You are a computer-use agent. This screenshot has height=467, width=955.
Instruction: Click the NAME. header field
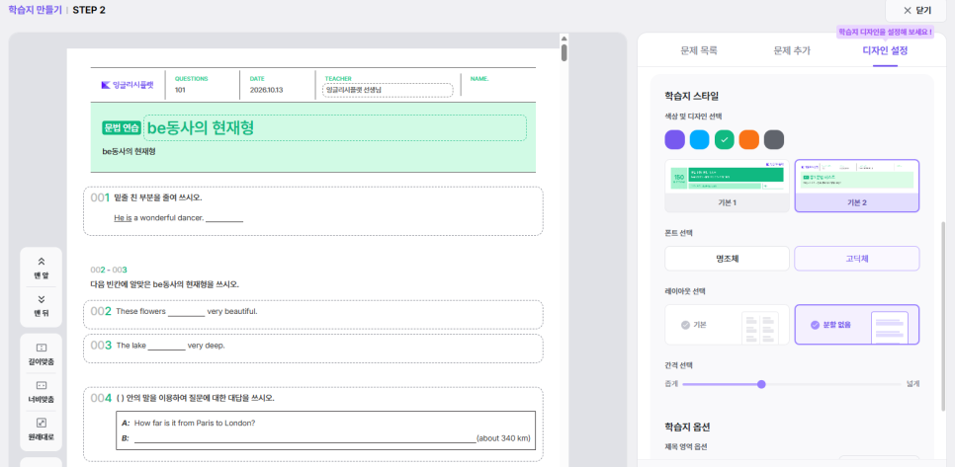pos(479,79)
